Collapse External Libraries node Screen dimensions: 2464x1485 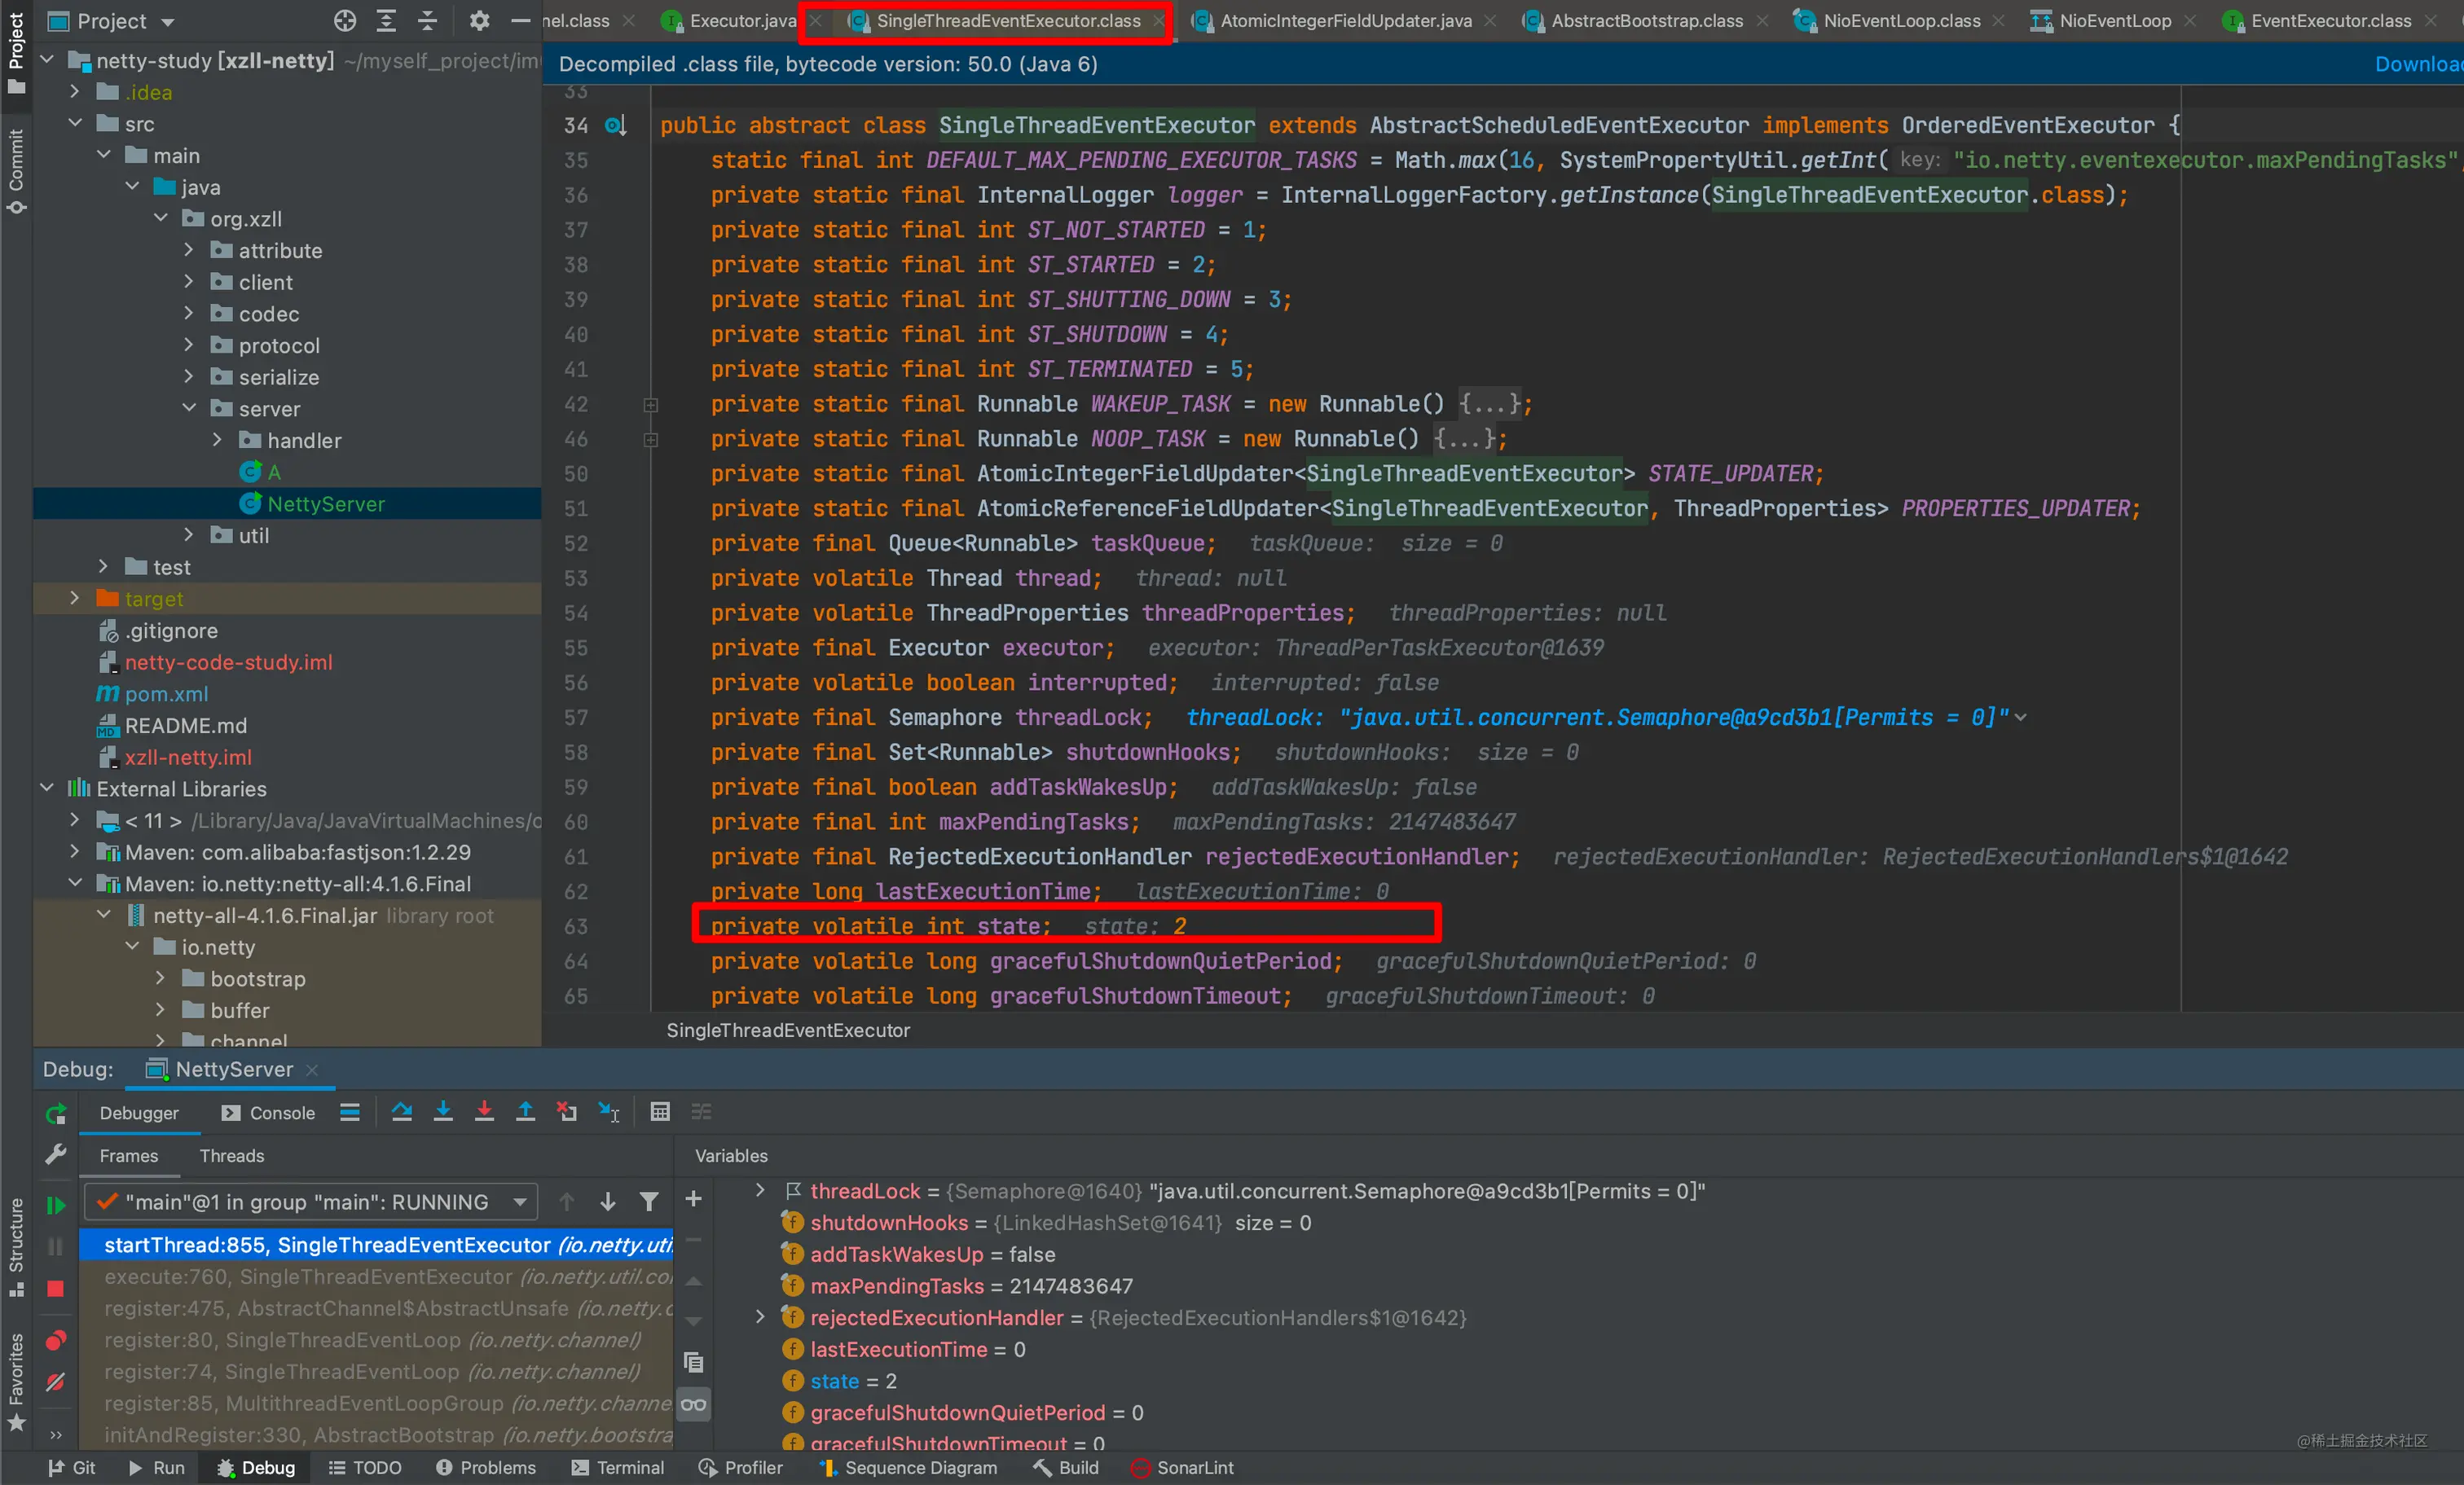pyautogui.click(x=47, y=788)
